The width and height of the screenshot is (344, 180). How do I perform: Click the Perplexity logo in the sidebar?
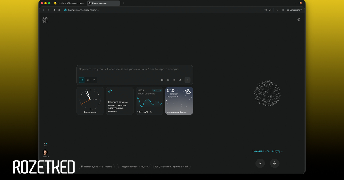point(45,20)
